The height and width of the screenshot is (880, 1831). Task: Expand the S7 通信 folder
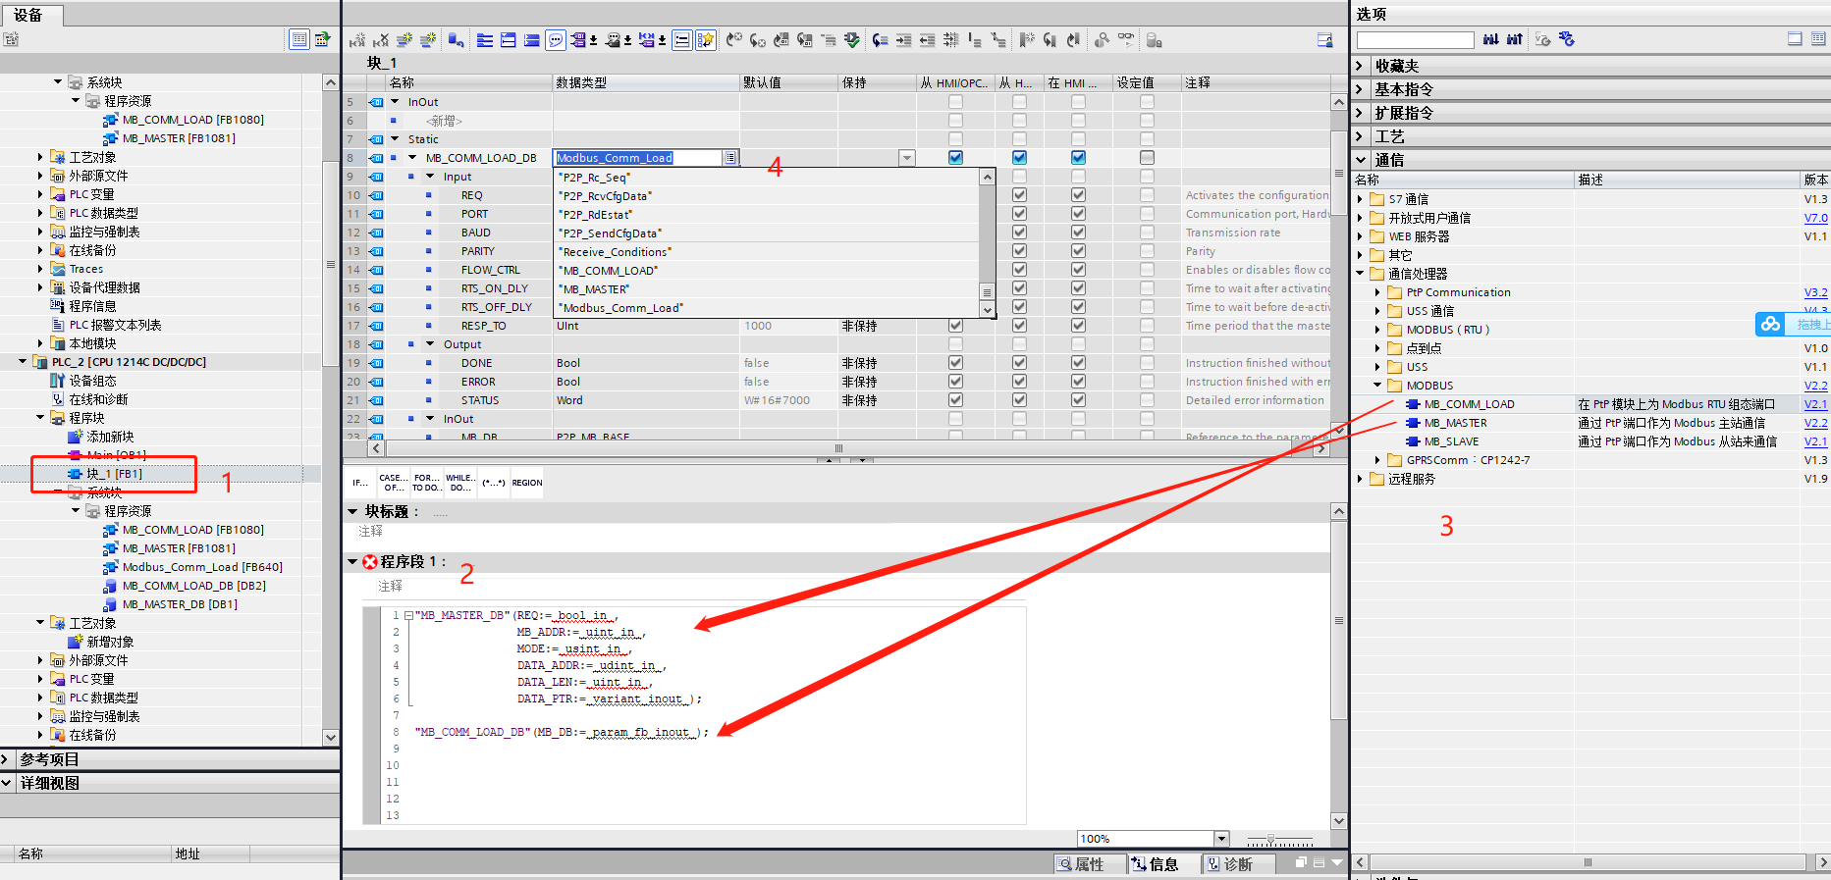click(1361, 199)
